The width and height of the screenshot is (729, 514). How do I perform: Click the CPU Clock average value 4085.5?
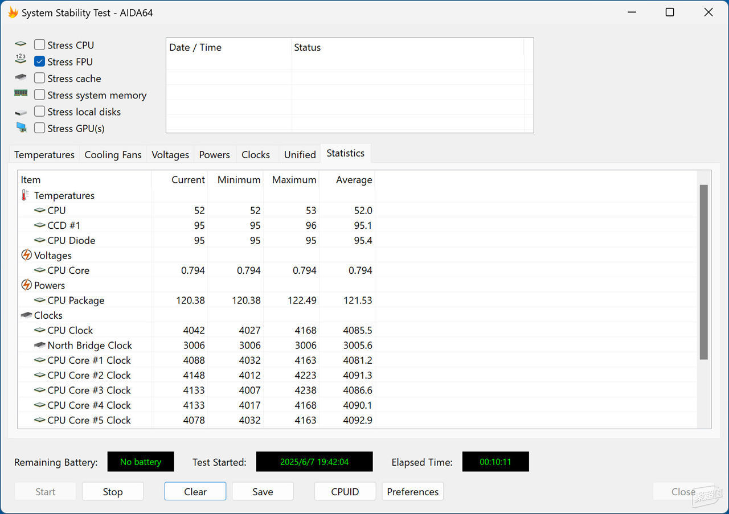coord(358,330)
